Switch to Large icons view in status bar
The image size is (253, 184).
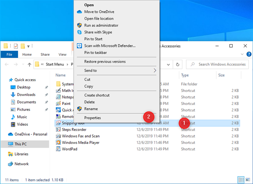tap(248, 180)
